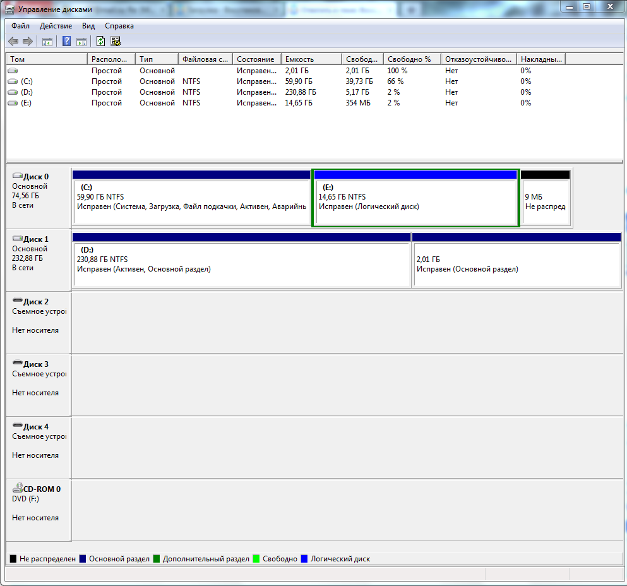Sort by the Отказоустойчиво... column header

479,59
